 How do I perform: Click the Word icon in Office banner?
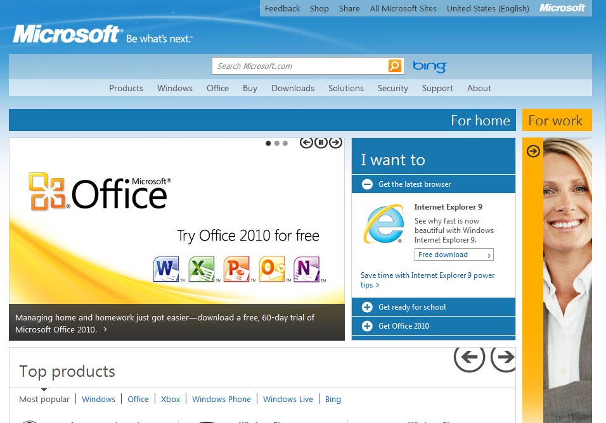[166, 269]
